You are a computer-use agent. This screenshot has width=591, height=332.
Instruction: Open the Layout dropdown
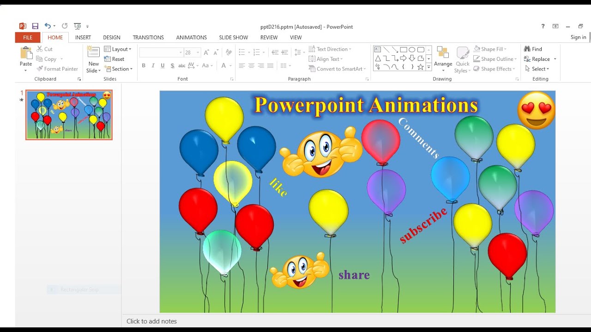coord(118,49)
